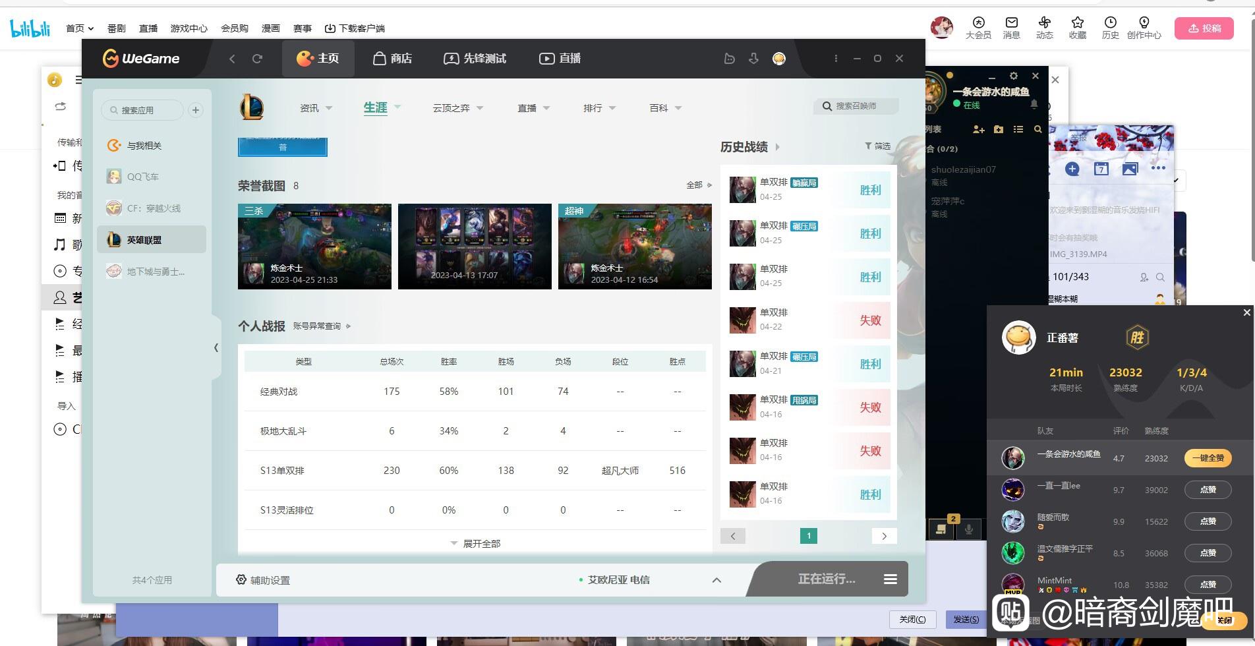Open 账号异常查询 link

pos(322,326)
